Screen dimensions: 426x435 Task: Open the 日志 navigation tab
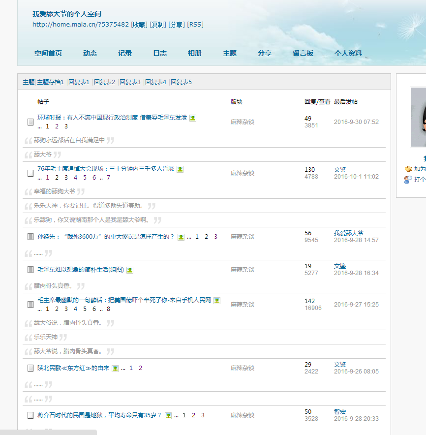[x=160, y=53]
